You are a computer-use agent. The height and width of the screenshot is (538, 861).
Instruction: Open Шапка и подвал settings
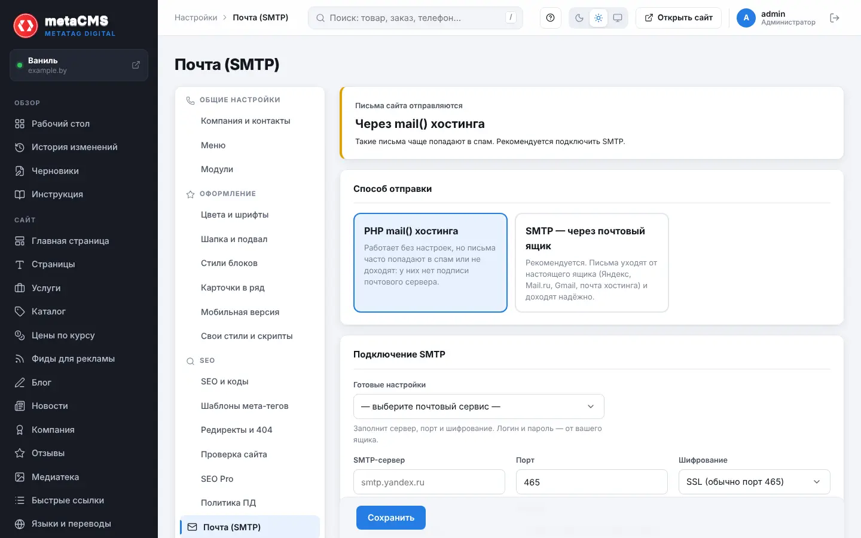point(234,239)
